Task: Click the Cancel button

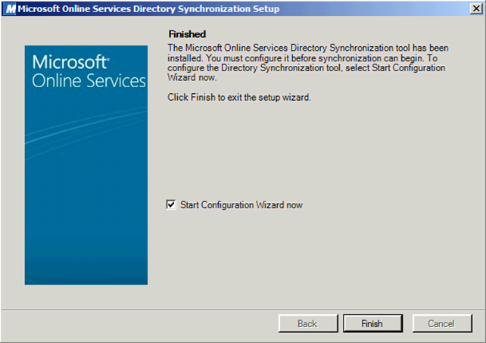Action: pos(442,323)
